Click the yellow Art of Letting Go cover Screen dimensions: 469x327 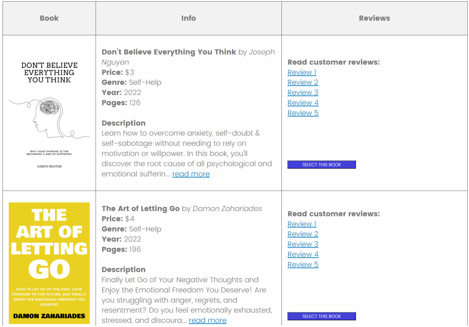(49, 263)
